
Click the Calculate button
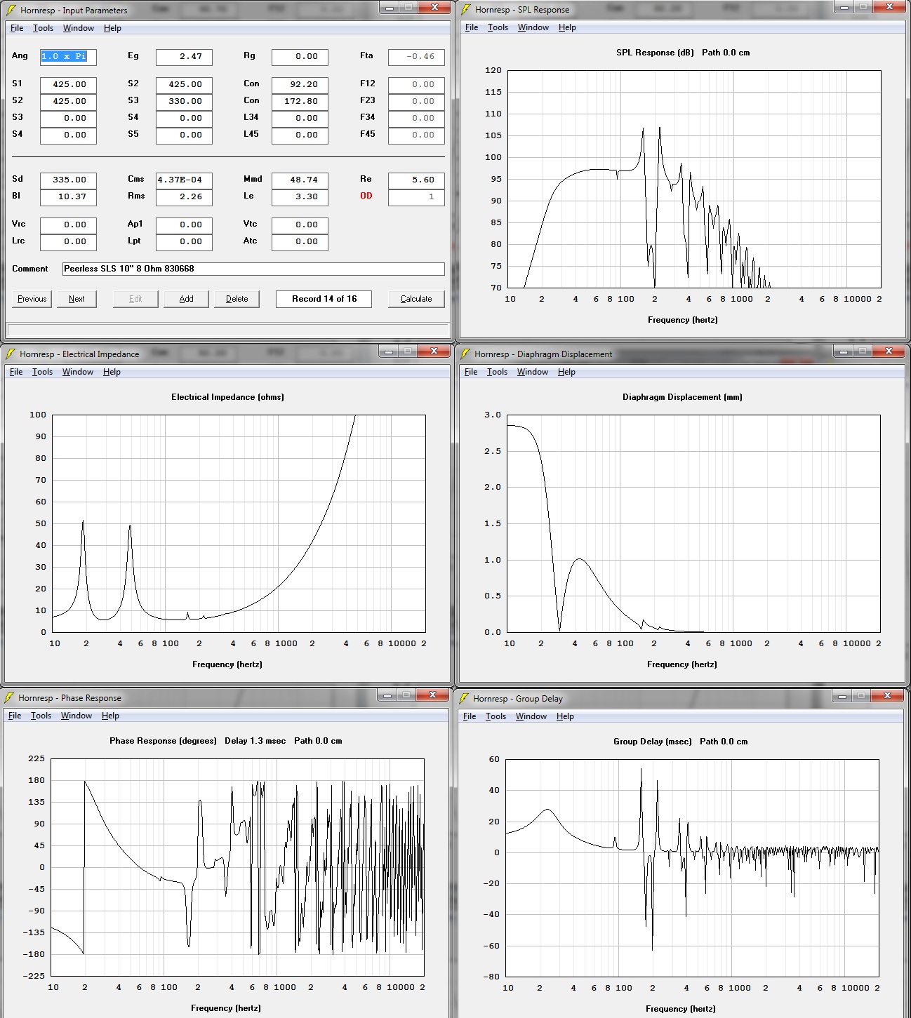click(x=416, y=299)
